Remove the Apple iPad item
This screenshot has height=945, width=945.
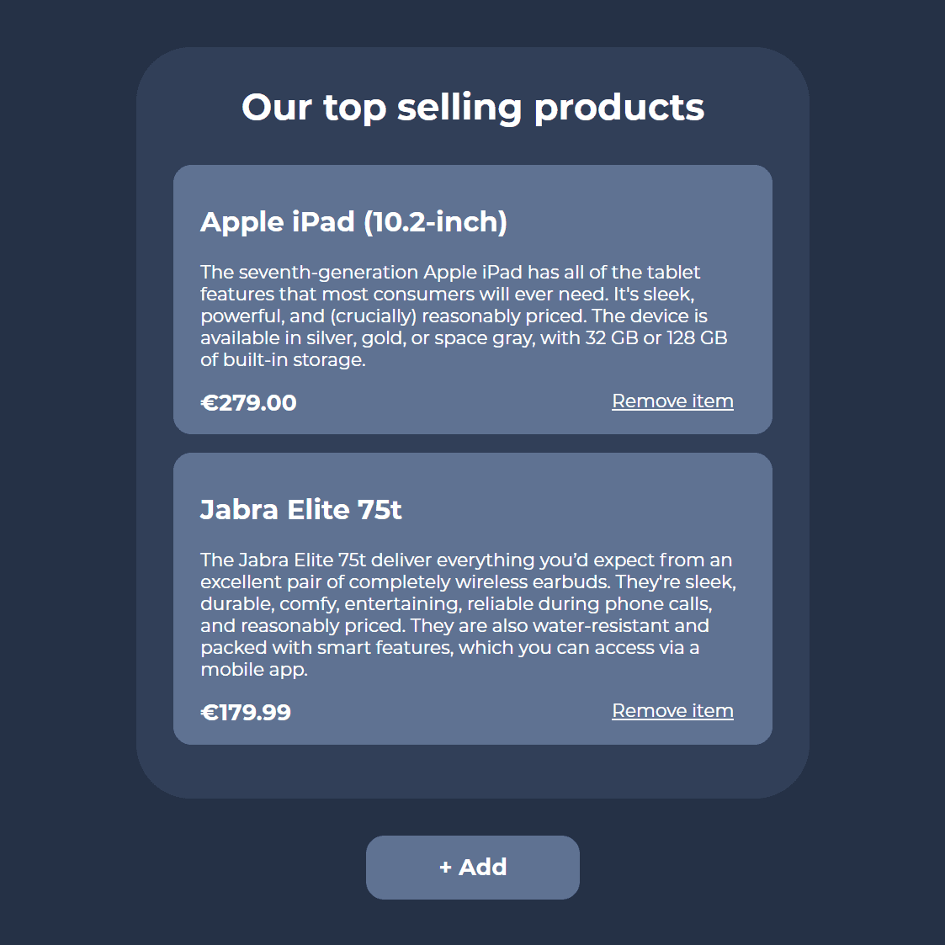point(672,401)
